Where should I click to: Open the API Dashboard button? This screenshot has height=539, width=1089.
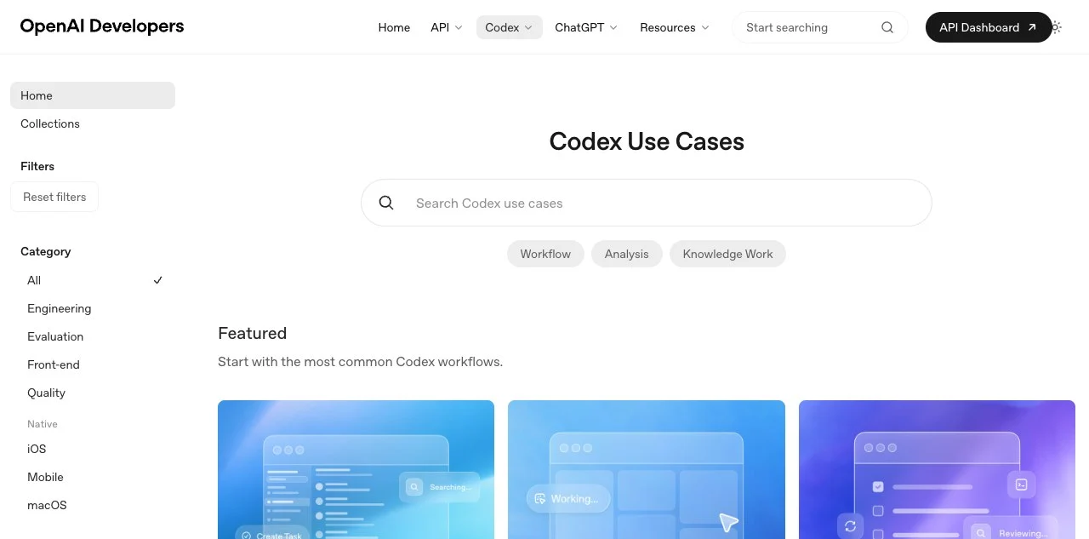pos(988,27)
